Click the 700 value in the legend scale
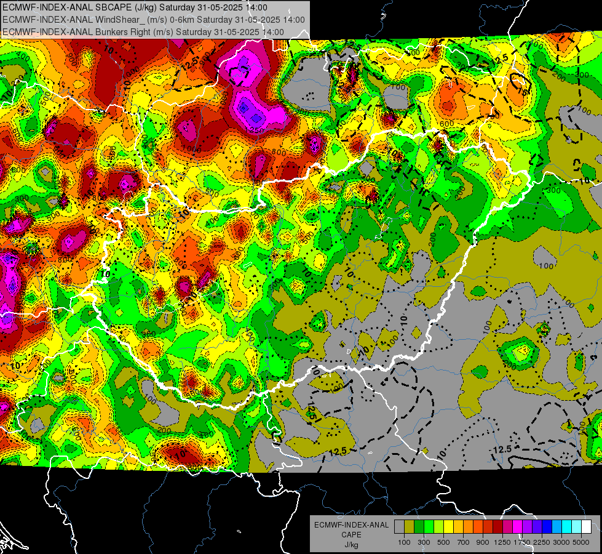This screenshot has width=602, height=554. 464,542
